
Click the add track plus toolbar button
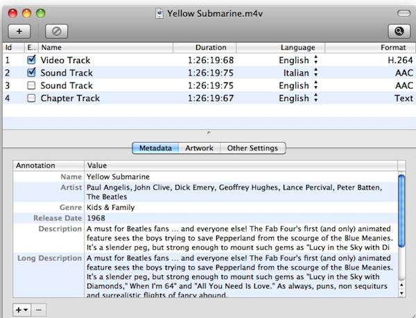click(19, 30)
